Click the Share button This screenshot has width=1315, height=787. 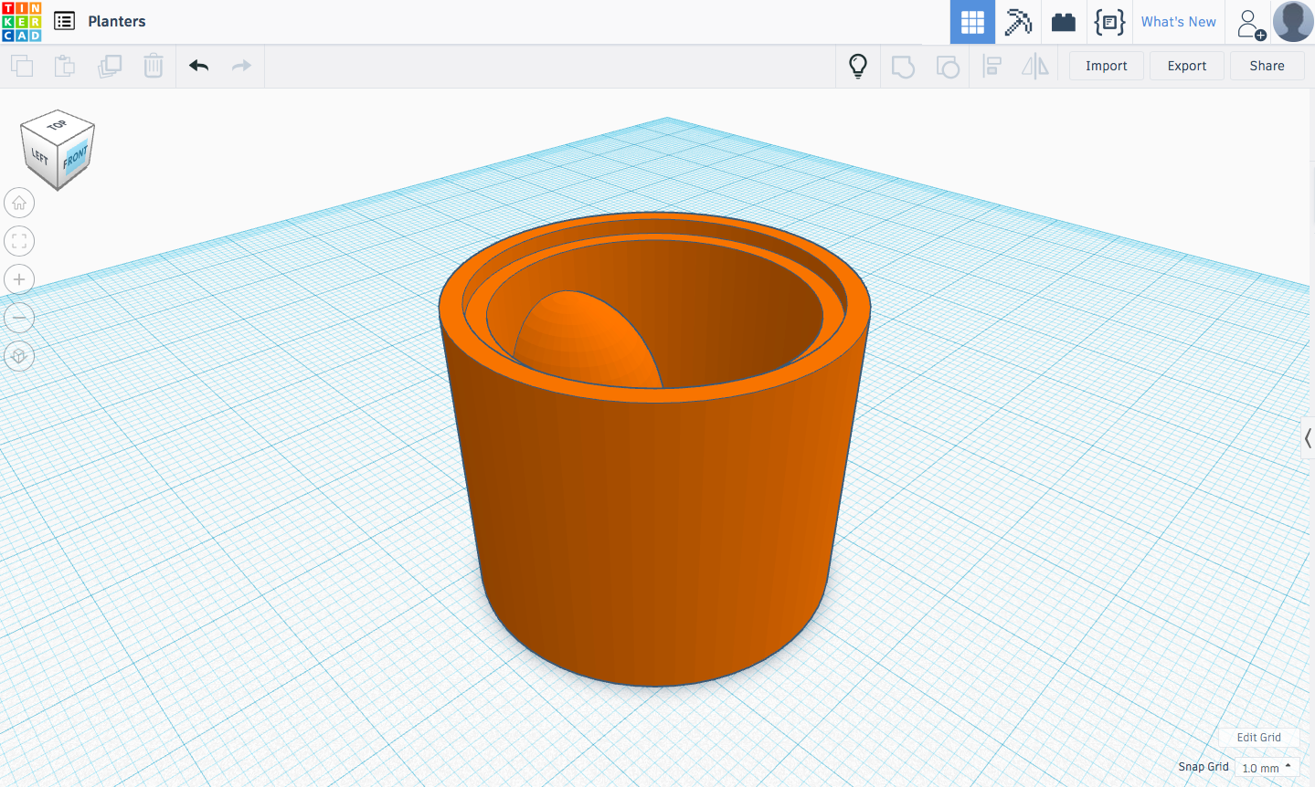1267,66
